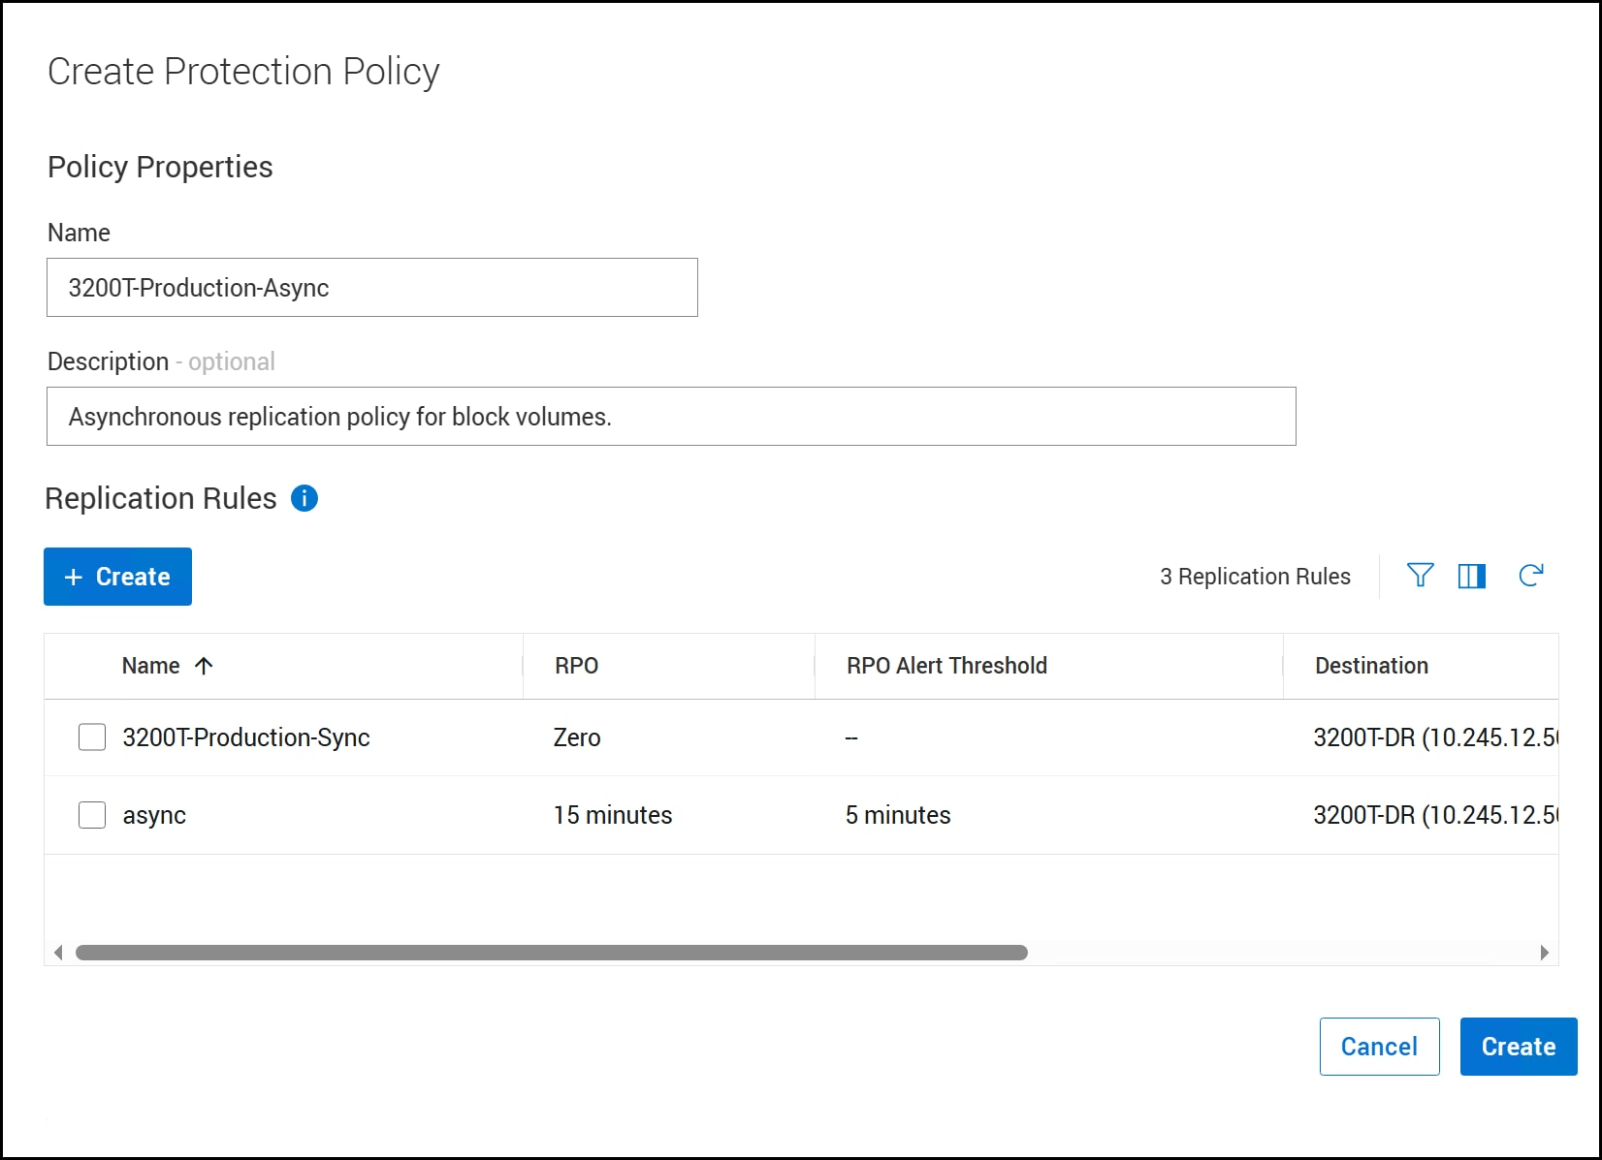Click the async rule name
This screenshot has height=1160, width=1602.
154,816
